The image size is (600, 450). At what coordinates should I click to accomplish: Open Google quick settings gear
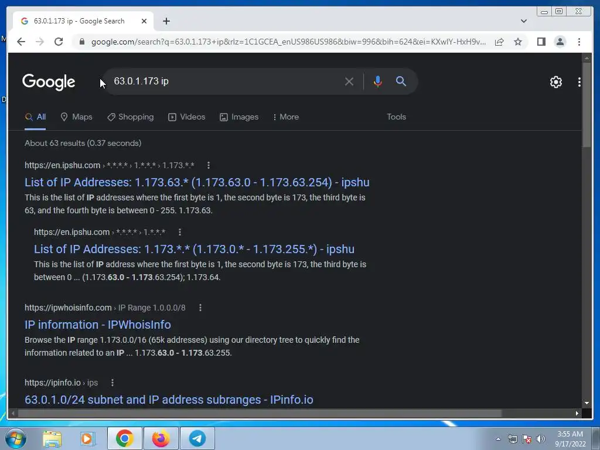coord(555,82)
